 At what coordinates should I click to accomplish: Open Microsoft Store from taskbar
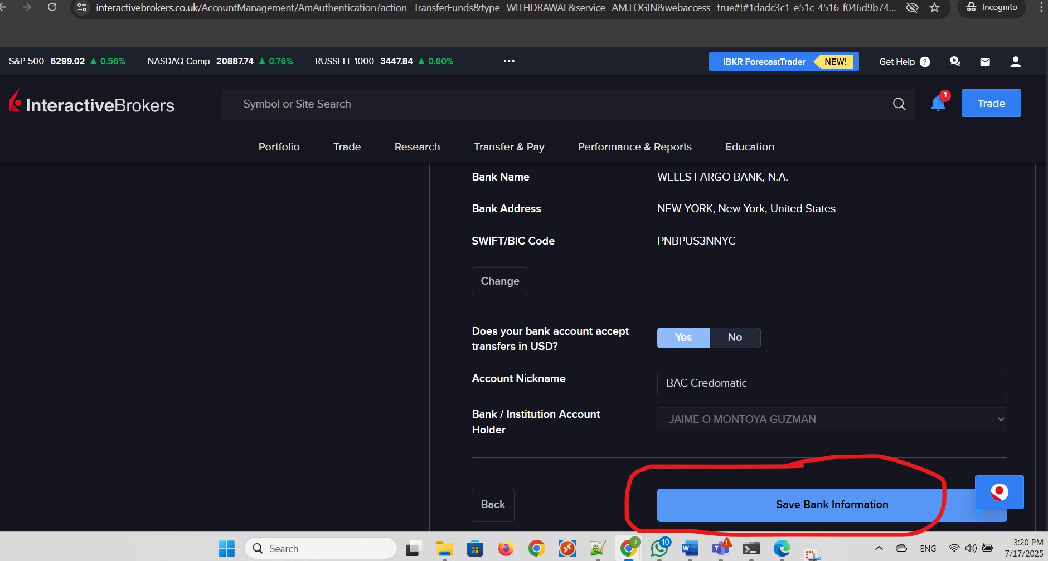pos(475,549)
